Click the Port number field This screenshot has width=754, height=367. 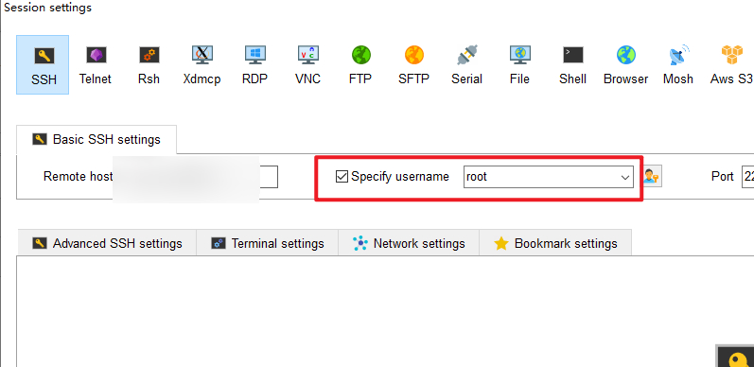pyautogui.click(x=747, y=177)
